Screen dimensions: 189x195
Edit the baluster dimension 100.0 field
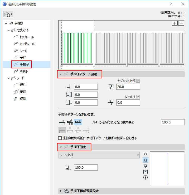click(x=86, y=168)
